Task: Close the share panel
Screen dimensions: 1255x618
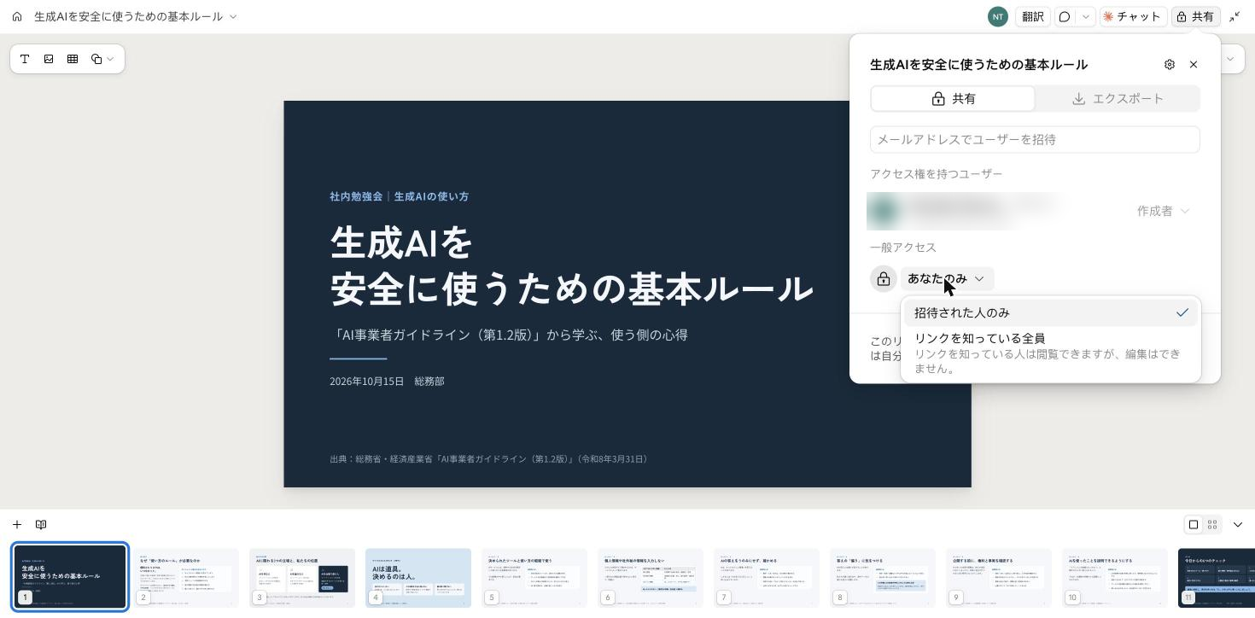Action: [x=1194, y=64]
